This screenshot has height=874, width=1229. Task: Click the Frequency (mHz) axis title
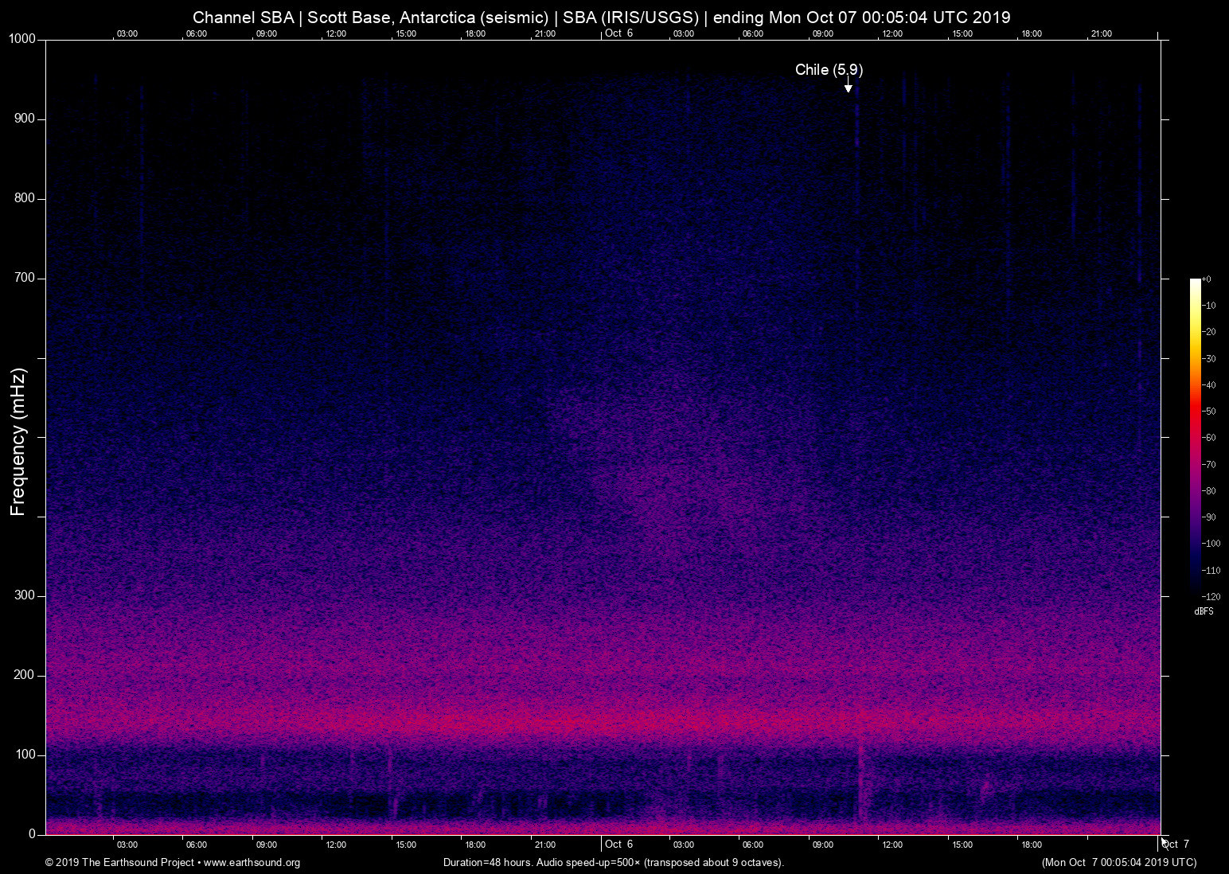18,442
